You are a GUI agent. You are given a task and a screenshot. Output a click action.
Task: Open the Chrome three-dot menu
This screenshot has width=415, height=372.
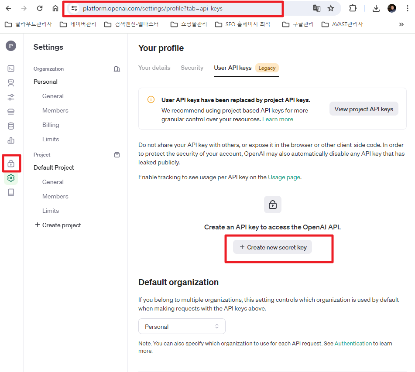(x=407, y=8)
